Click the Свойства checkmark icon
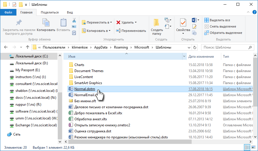 (183, 23)
